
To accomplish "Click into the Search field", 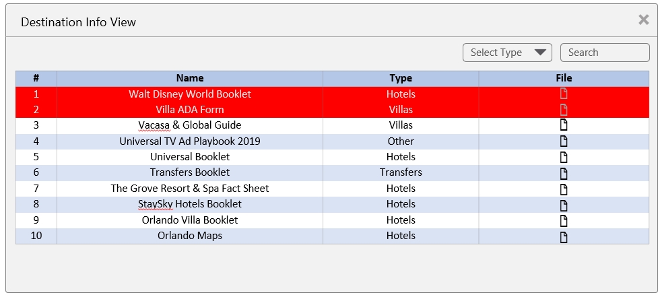I will click(x=604, y=53).
